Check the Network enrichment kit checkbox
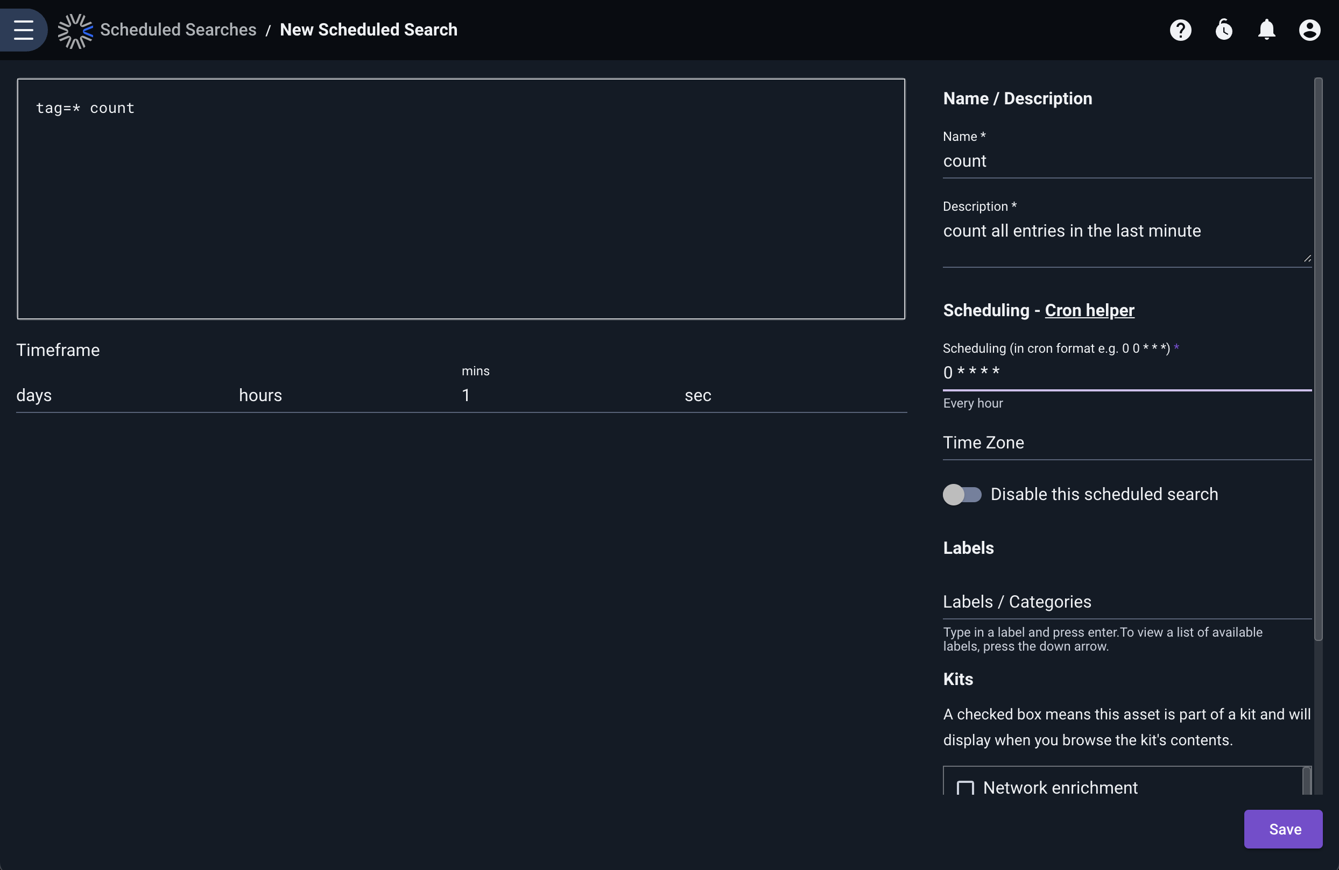The image size is (1339, 870). coord(966,787)
